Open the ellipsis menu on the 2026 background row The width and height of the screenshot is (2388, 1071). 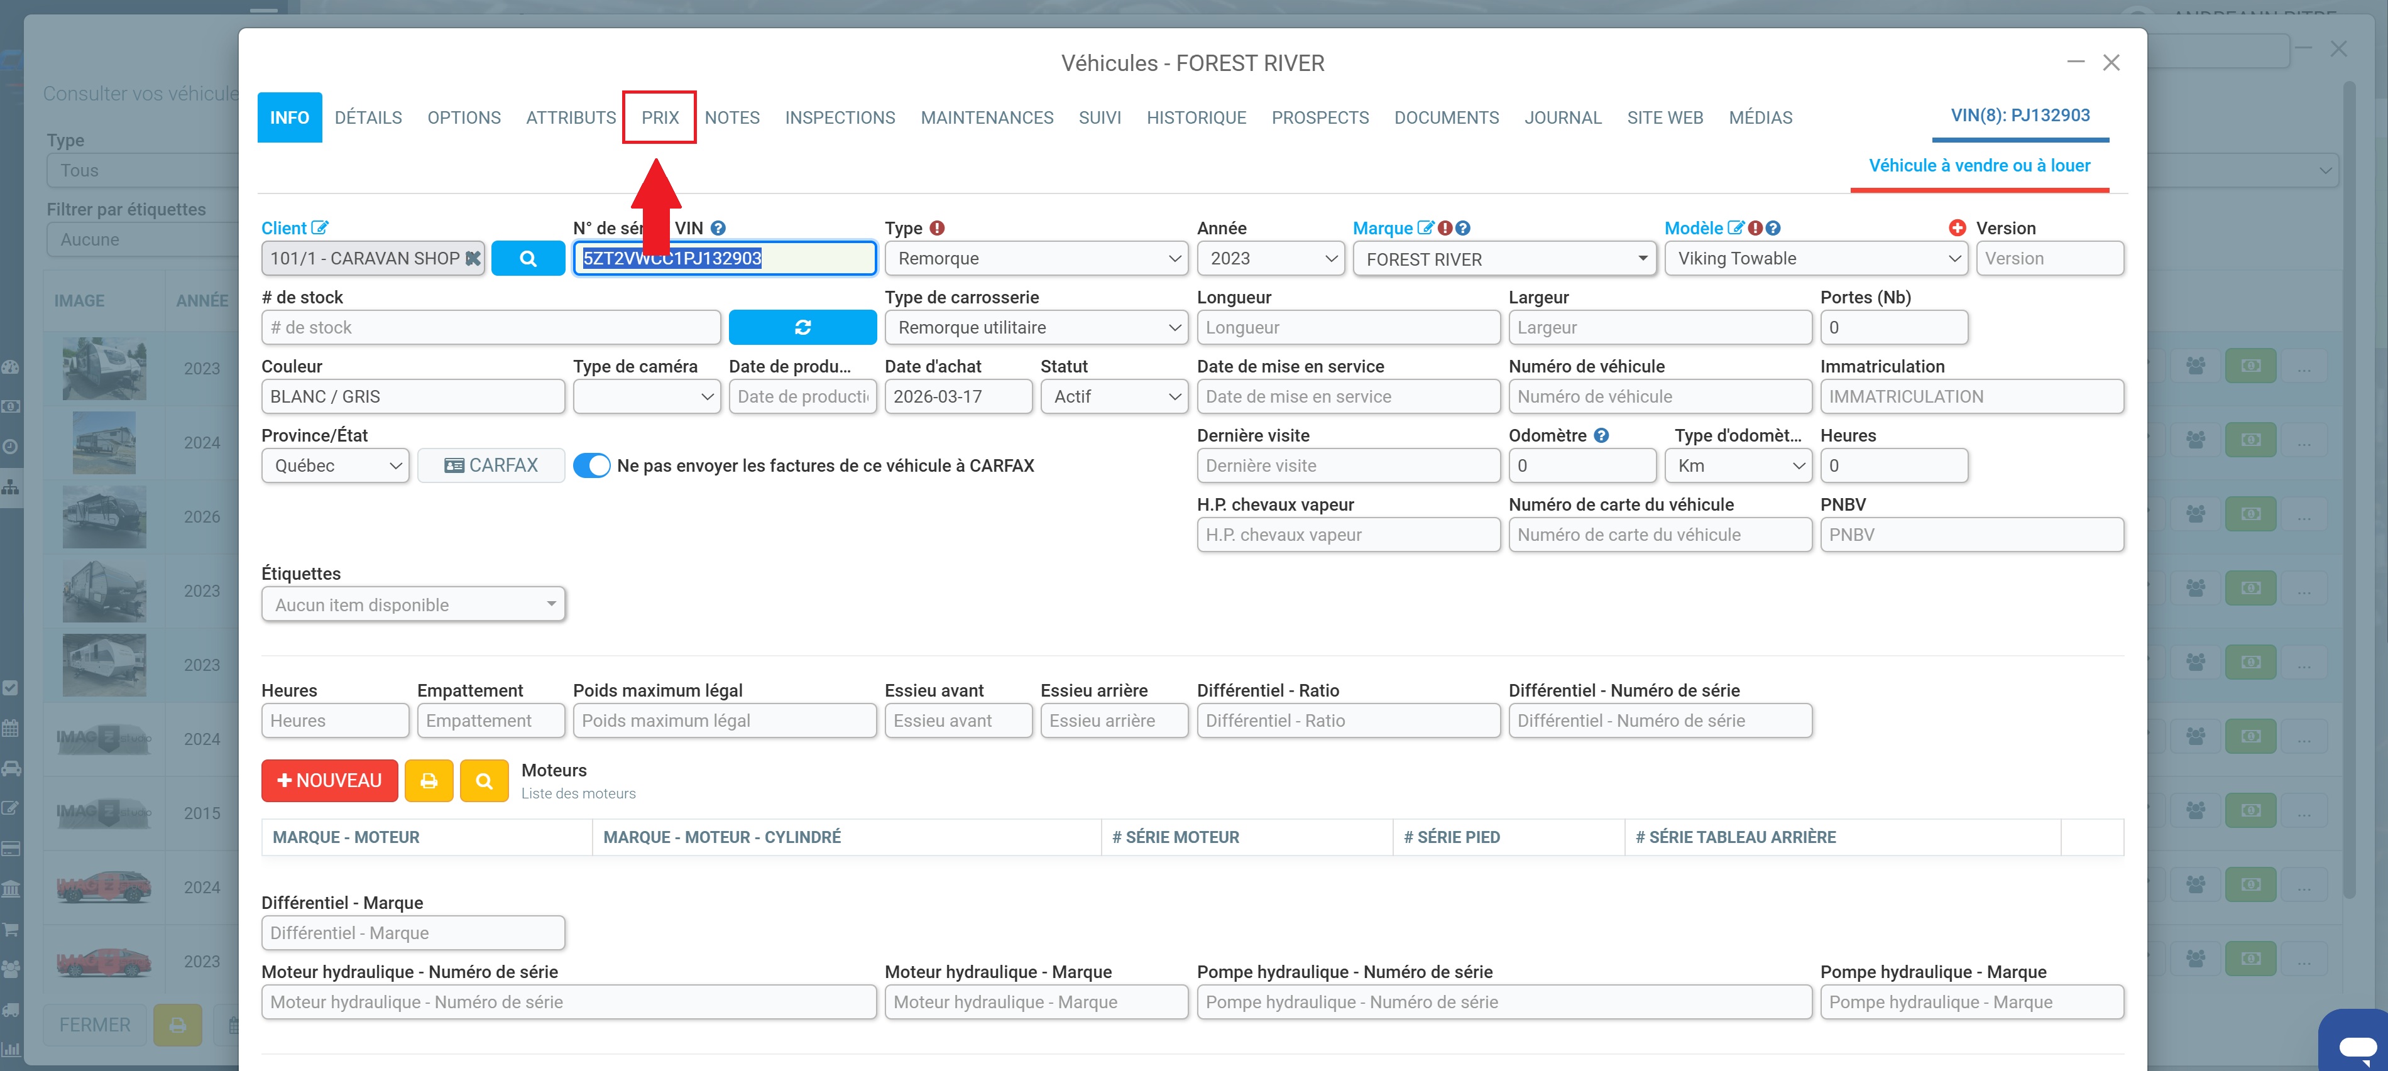[x=2304, y=514]
